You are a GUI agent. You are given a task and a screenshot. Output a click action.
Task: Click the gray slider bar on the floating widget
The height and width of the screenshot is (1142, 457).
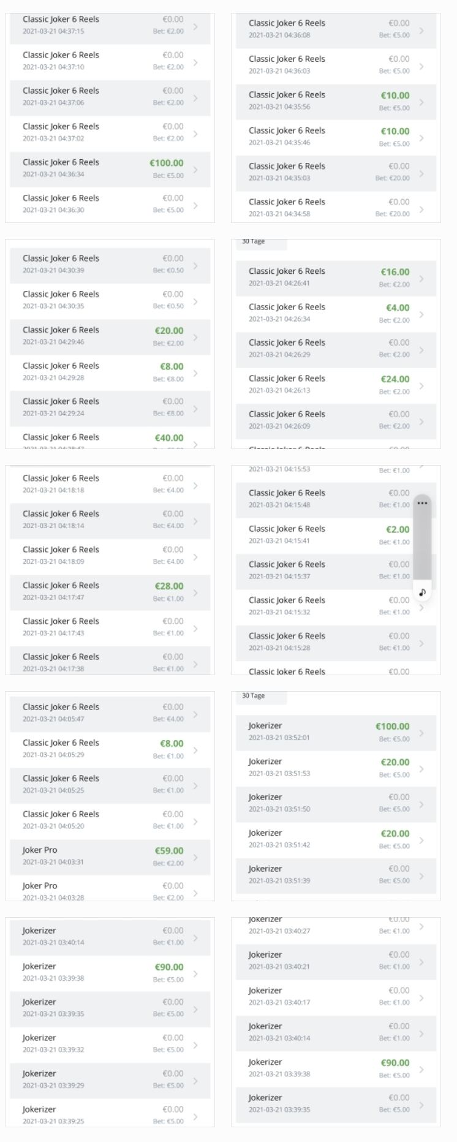point(422,545)
